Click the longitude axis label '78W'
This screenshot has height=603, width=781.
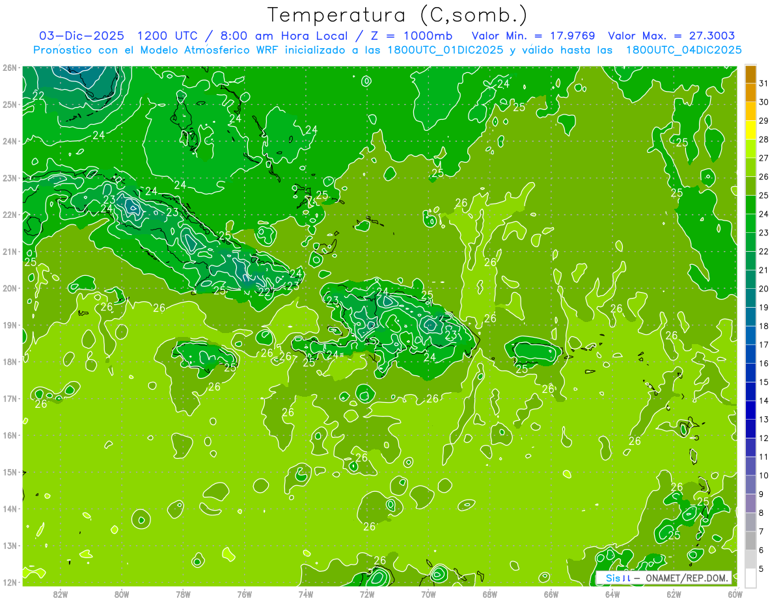[x=183, y=594]
